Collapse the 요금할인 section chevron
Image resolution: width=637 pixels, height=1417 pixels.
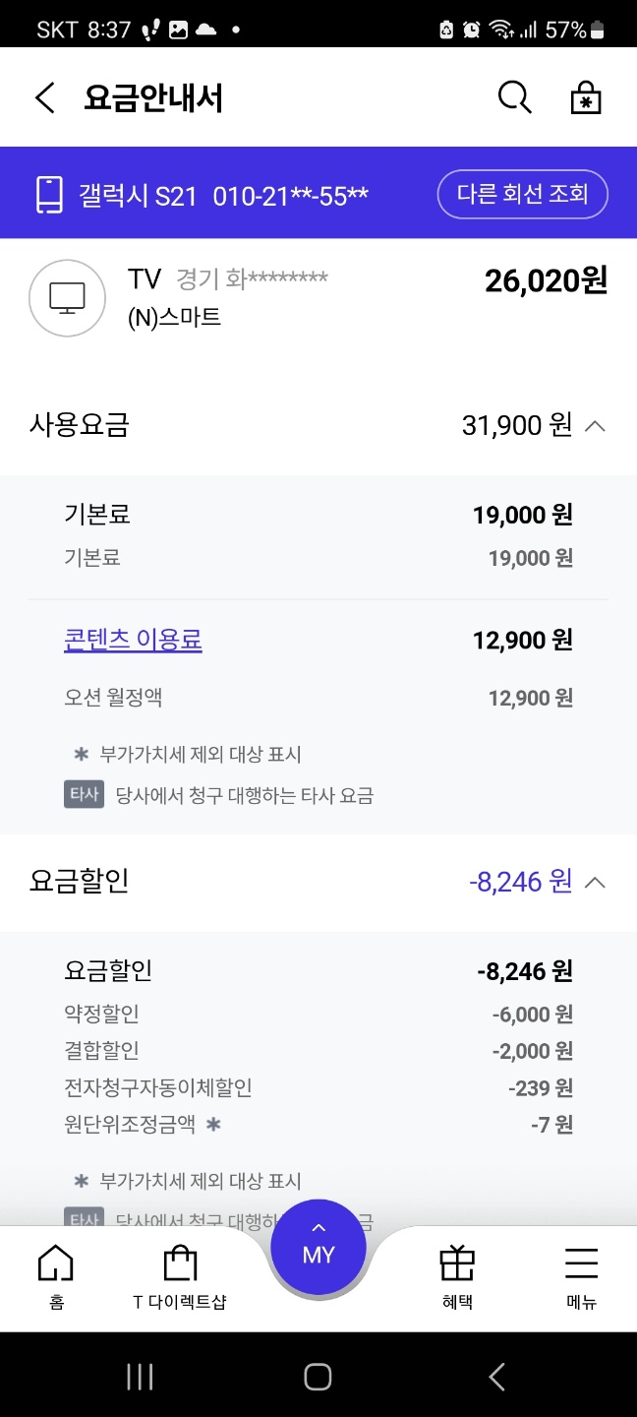pyautogui.click(x=595, y=882)
